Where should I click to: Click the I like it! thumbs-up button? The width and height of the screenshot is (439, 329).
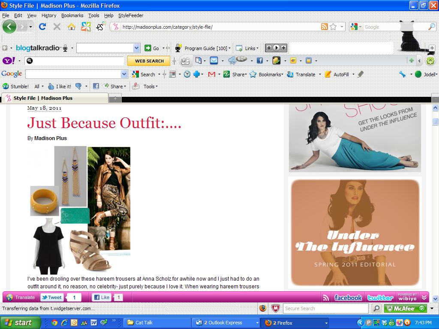pos(60,87)
